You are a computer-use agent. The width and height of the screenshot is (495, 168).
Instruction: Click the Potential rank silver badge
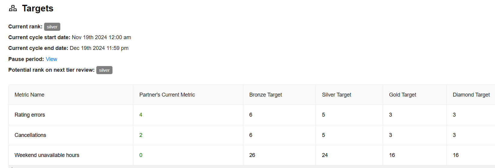point(104,70)
